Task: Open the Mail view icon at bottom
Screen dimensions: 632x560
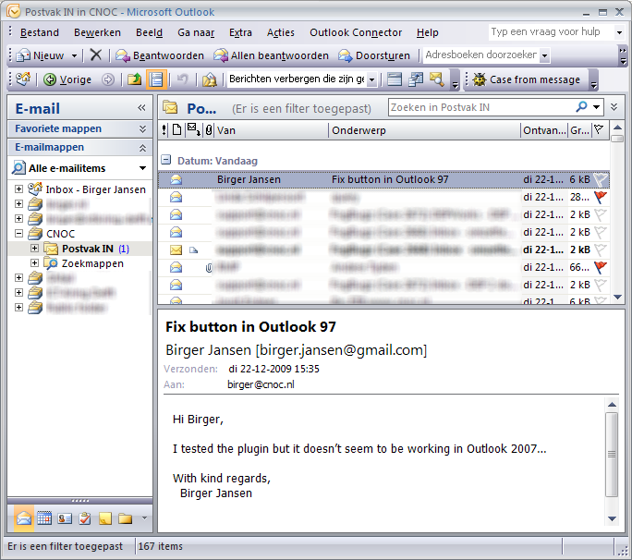Action: pos(24,518)
